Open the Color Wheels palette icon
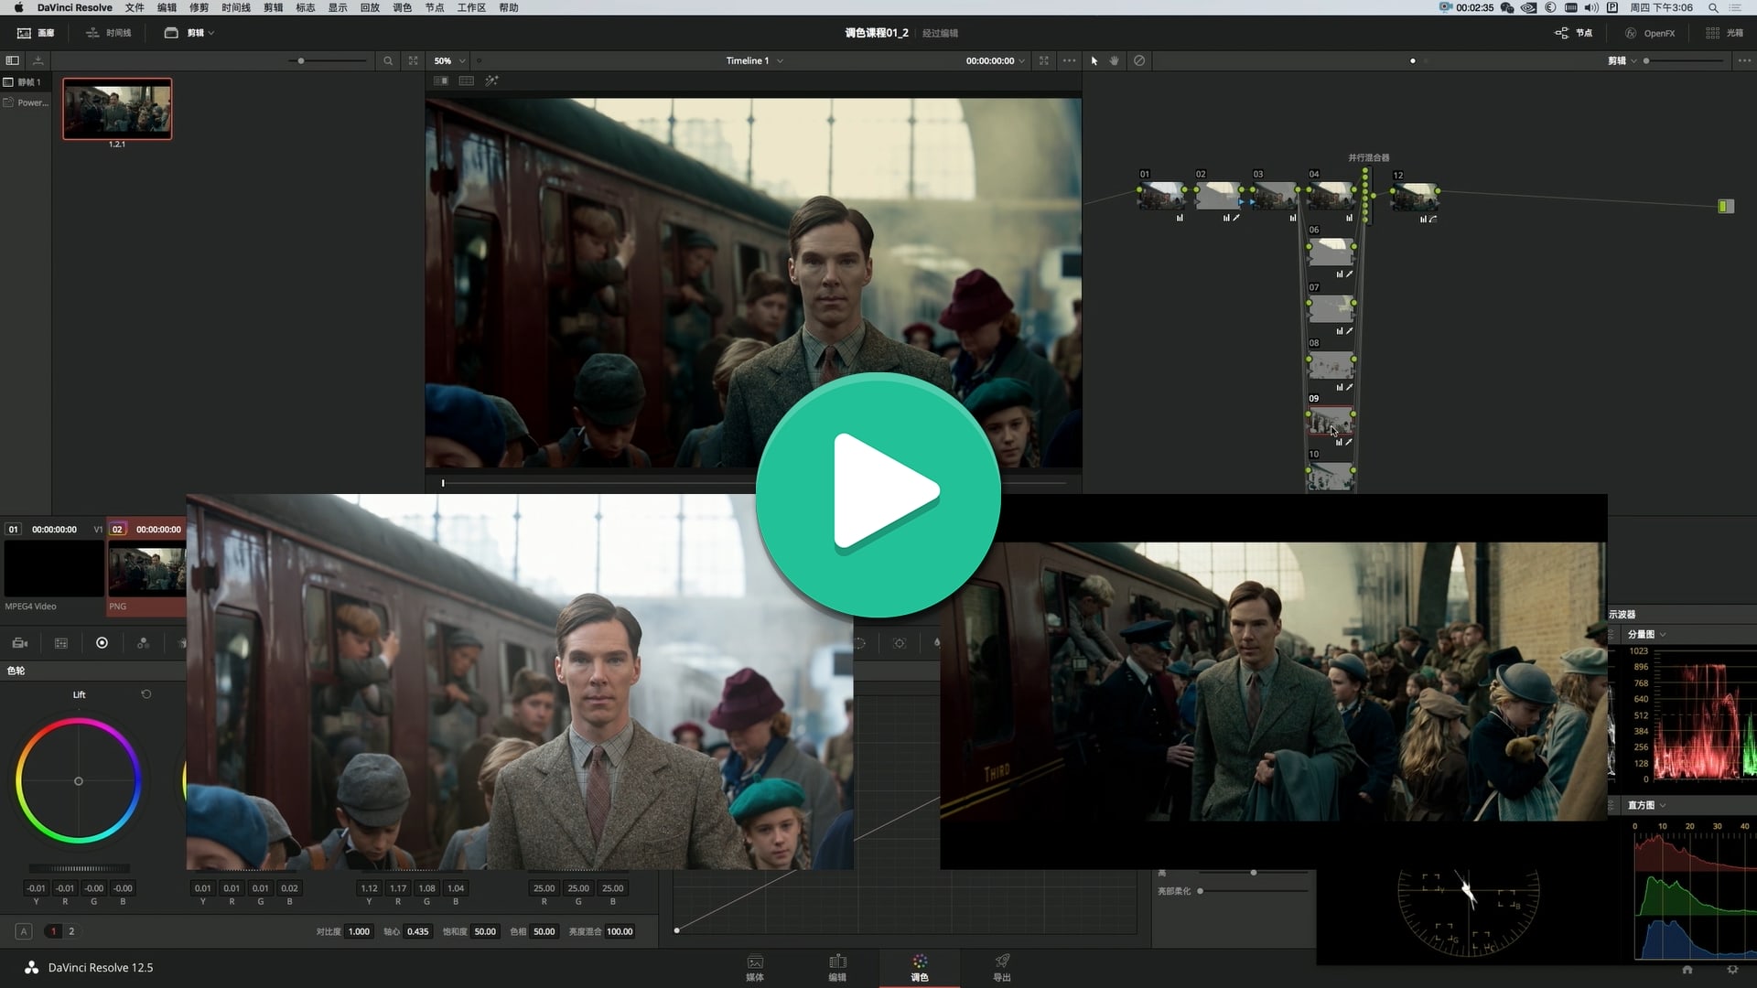This screenshot has height=988, width=1757. point(102,643)
